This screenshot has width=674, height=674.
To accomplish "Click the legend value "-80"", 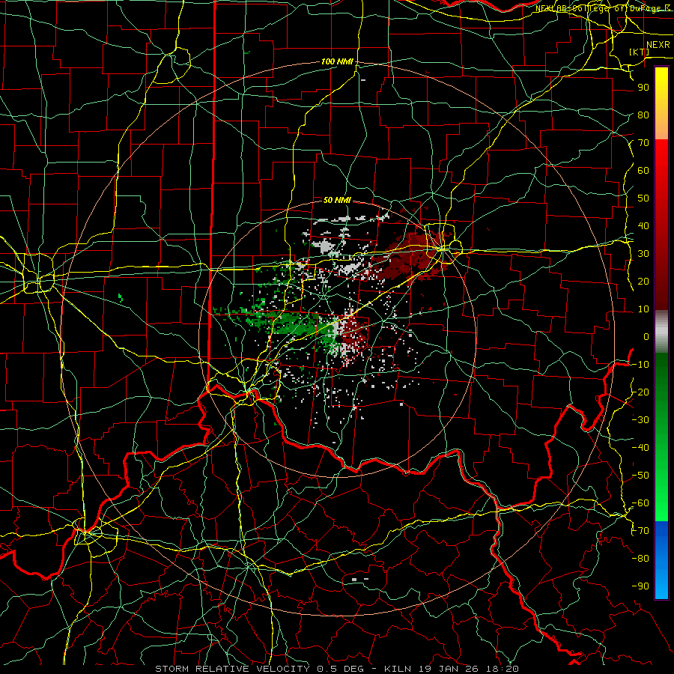I will (x=640, y=559).
